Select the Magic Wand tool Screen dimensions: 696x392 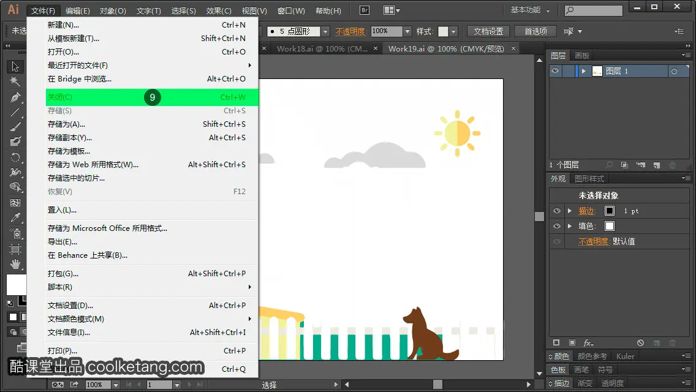[x=15, y=81]
